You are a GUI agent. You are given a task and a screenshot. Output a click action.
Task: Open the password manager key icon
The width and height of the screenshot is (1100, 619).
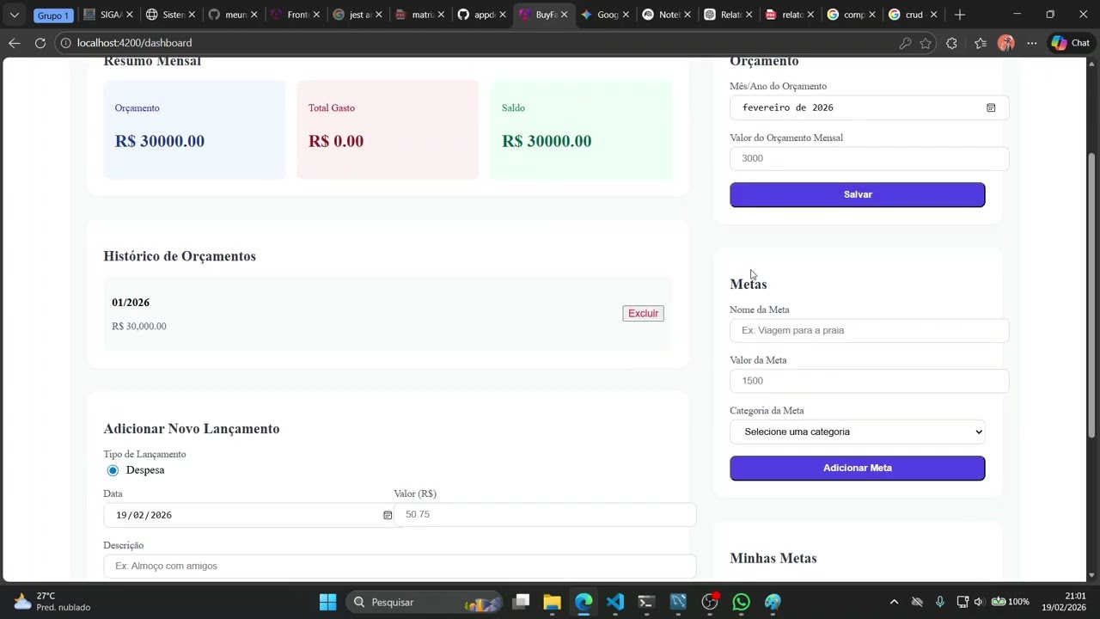tap(905, 43)
